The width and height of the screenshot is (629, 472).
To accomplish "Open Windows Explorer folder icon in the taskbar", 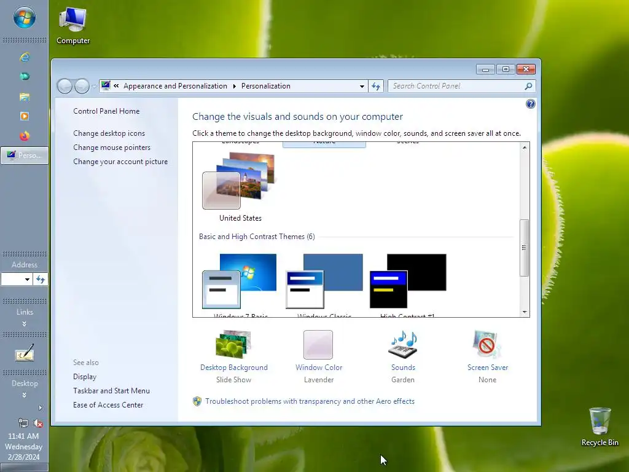I will pyautogui.click(x=25, y=96).
